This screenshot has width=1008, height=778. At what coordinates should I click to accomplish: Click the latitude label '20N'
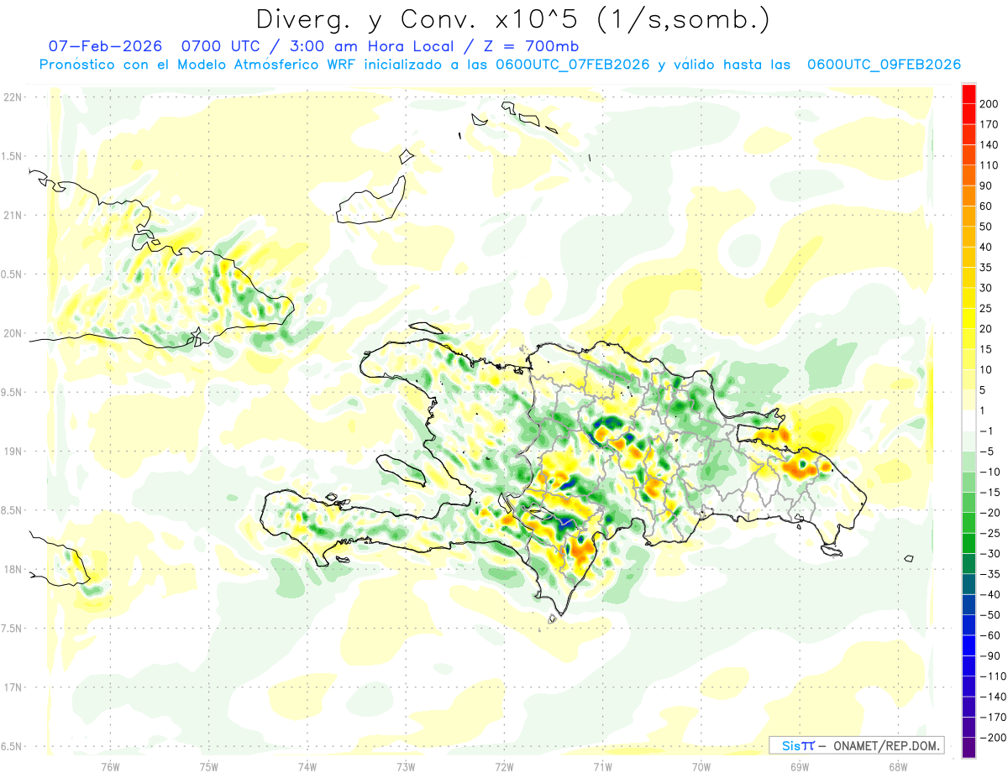click(13, 333)
